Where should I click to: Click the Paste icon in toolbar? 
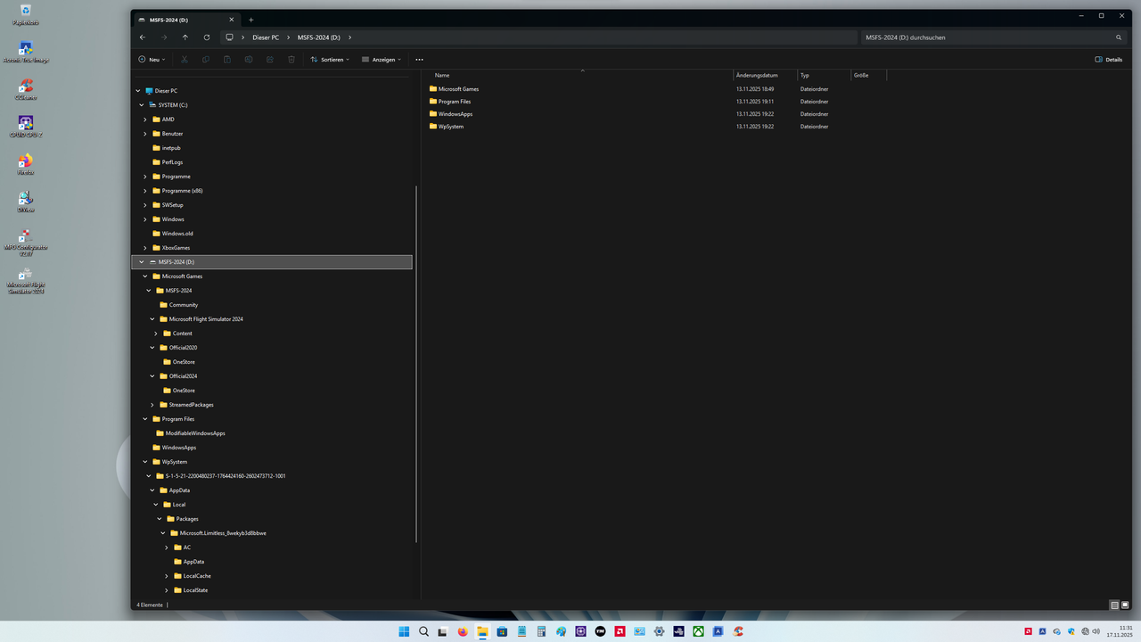click(227, 60)
